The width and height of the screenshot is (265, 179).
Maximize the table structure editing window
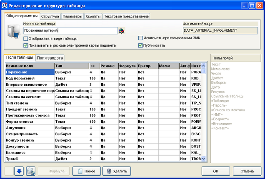[252, 6]
